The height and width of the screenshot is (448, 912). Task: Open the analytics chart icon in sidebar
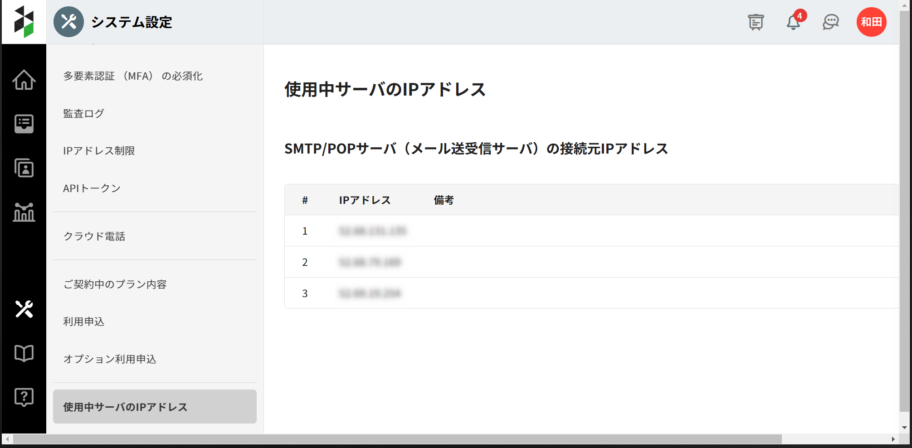[24, 212]
